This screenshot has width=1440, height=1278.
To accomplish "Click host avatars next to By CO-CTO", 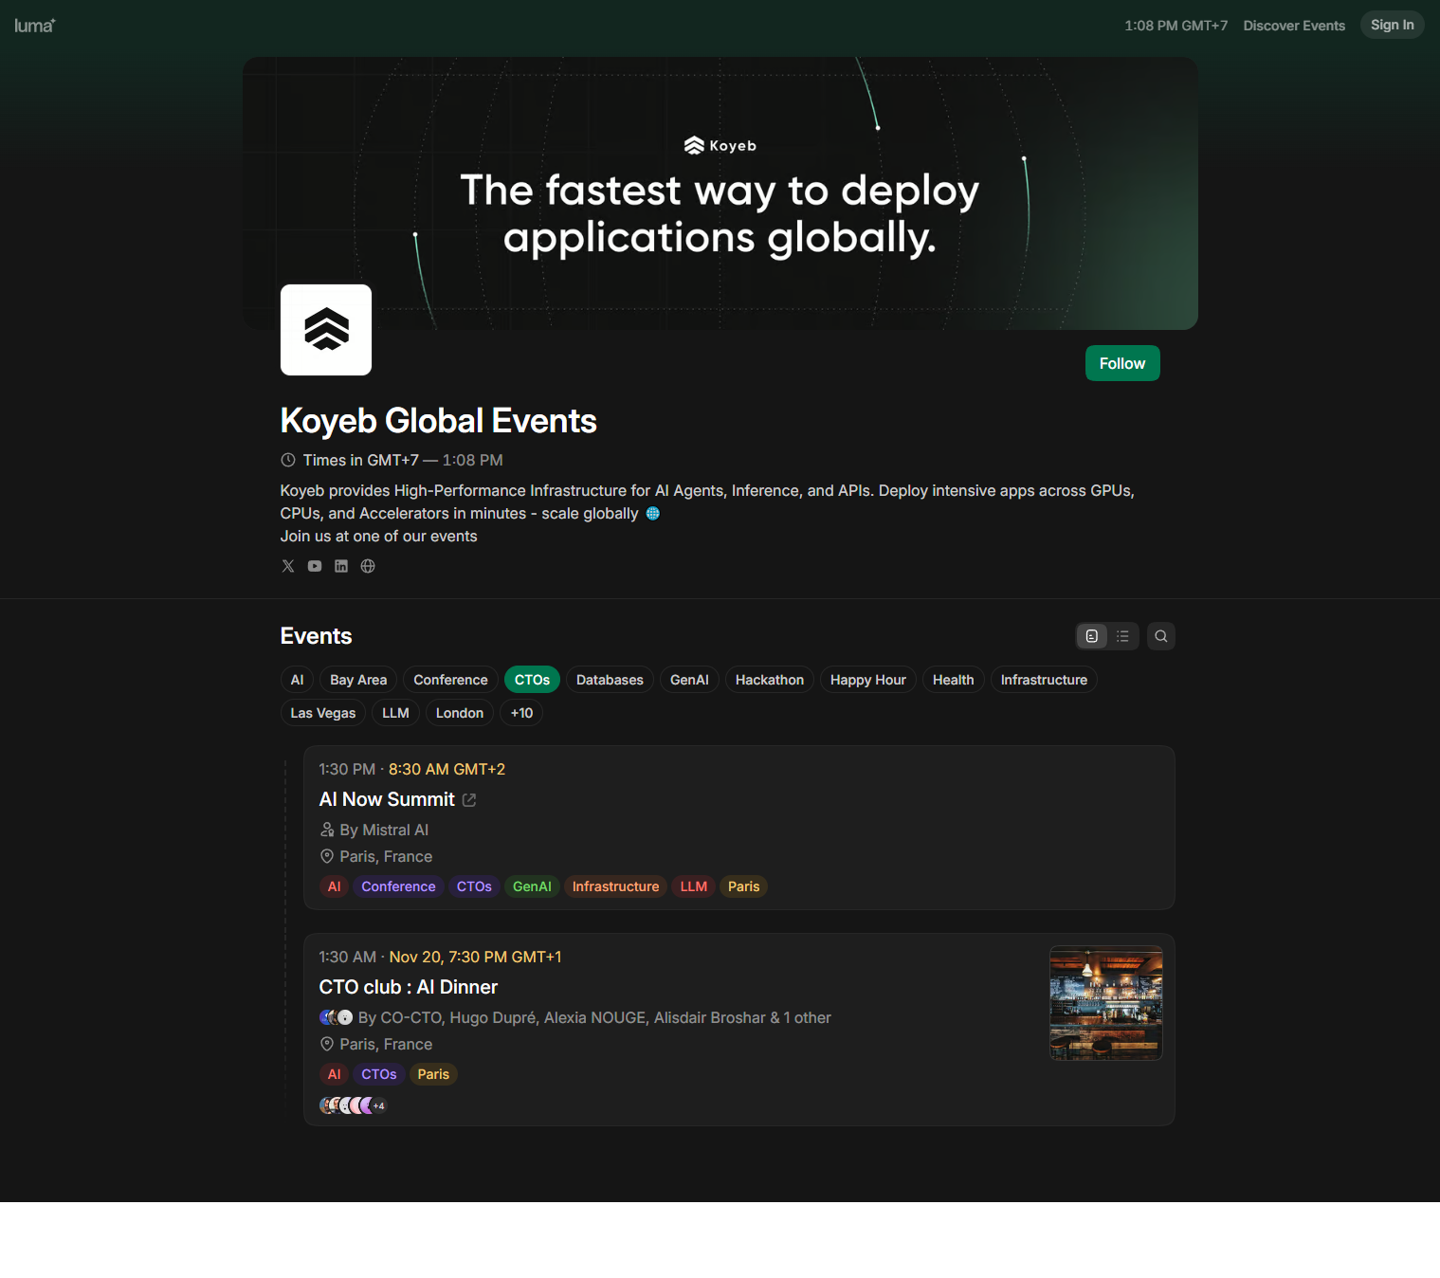I will click(337, 1017).
